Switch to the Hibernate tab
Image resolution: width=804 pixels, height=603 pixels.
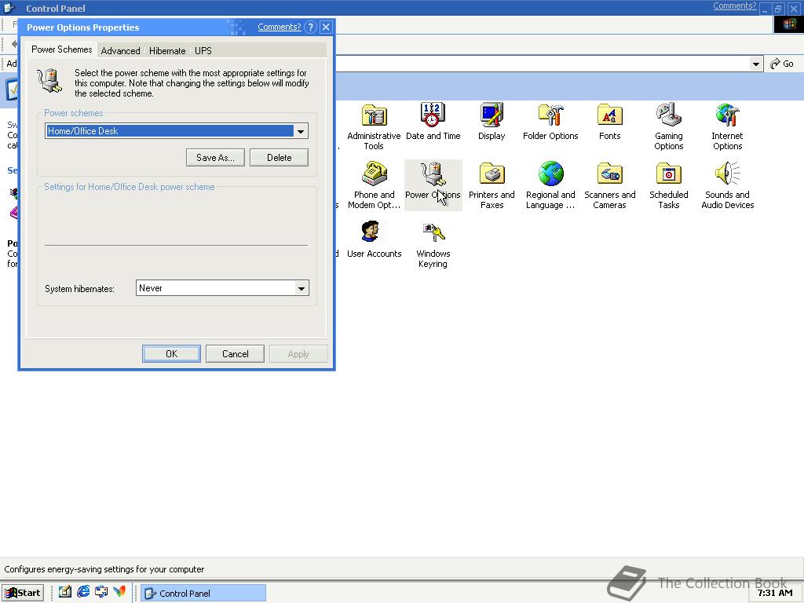pyautogui.click(x=167, y=51)
